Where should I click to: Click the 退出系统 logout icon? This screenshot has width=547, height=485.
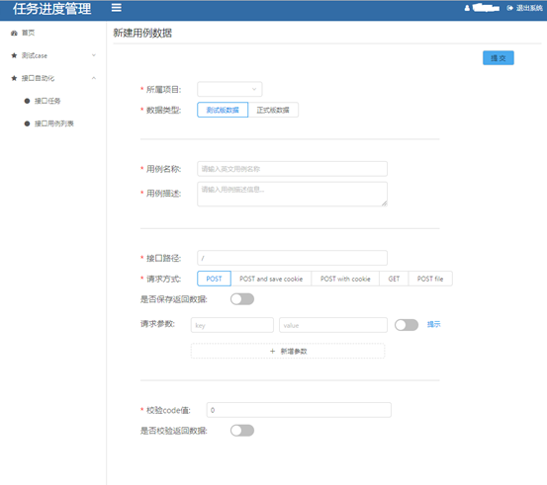[510, 8]
